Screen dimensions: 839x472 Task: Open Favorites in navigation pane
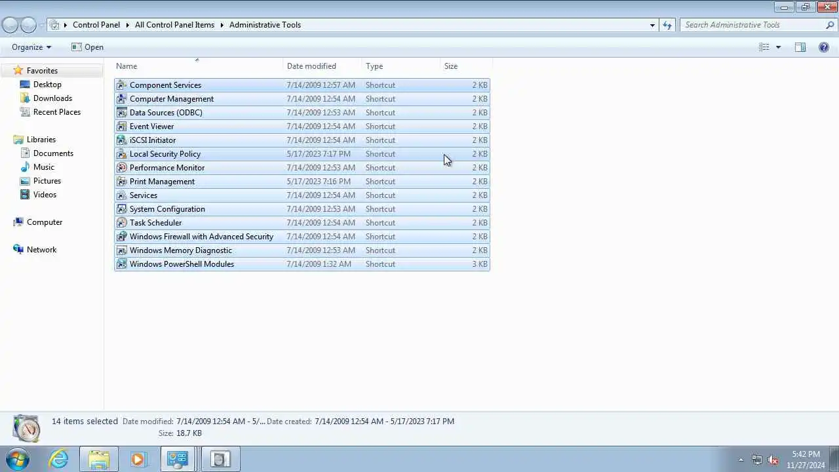pyautogui.click(x=42, y=71)
